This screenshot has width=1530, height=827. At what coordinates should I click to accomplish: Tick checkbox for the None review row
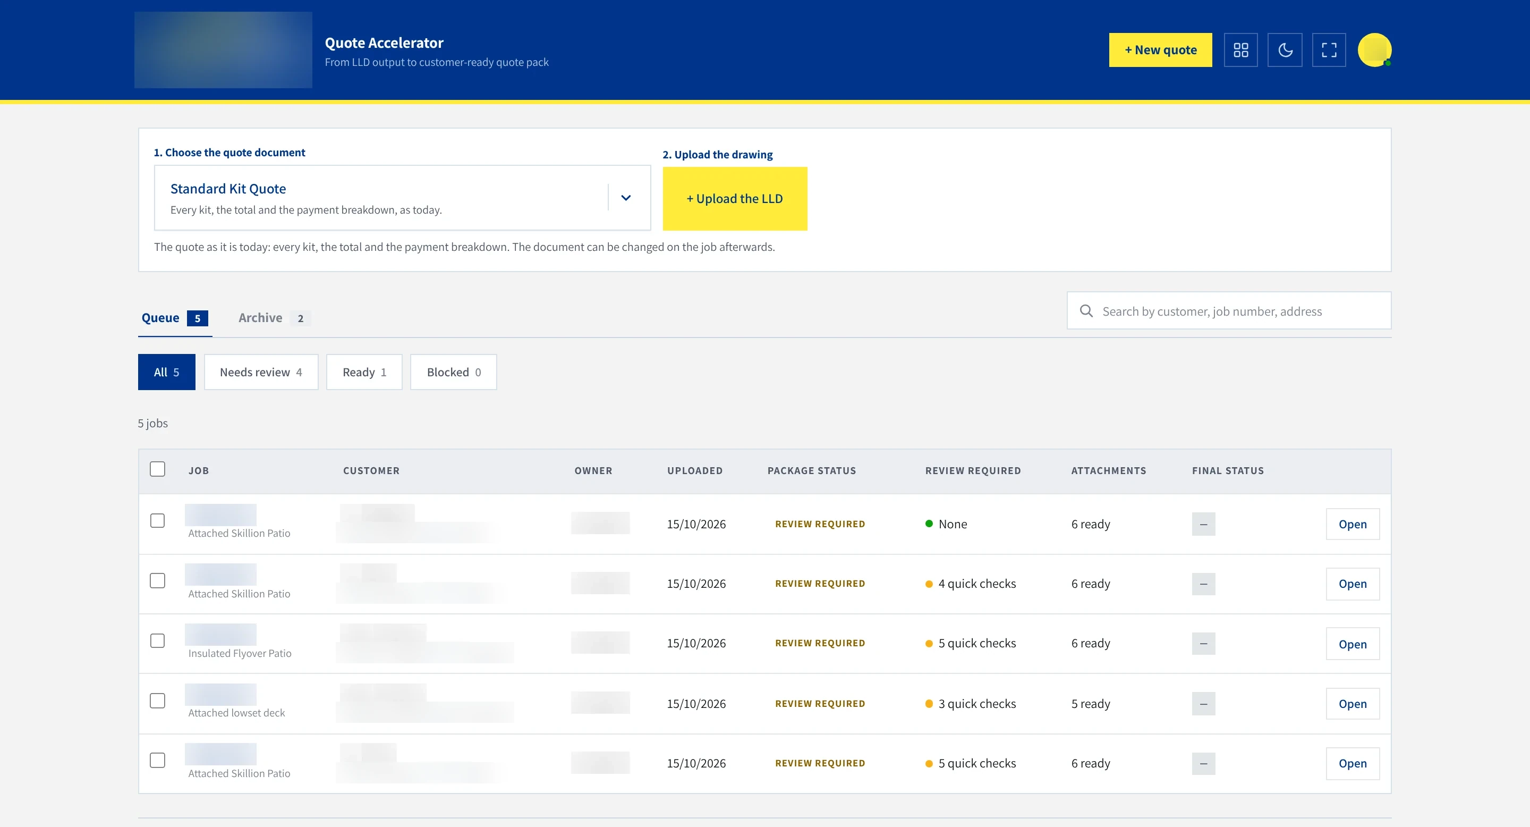(157, 520)
